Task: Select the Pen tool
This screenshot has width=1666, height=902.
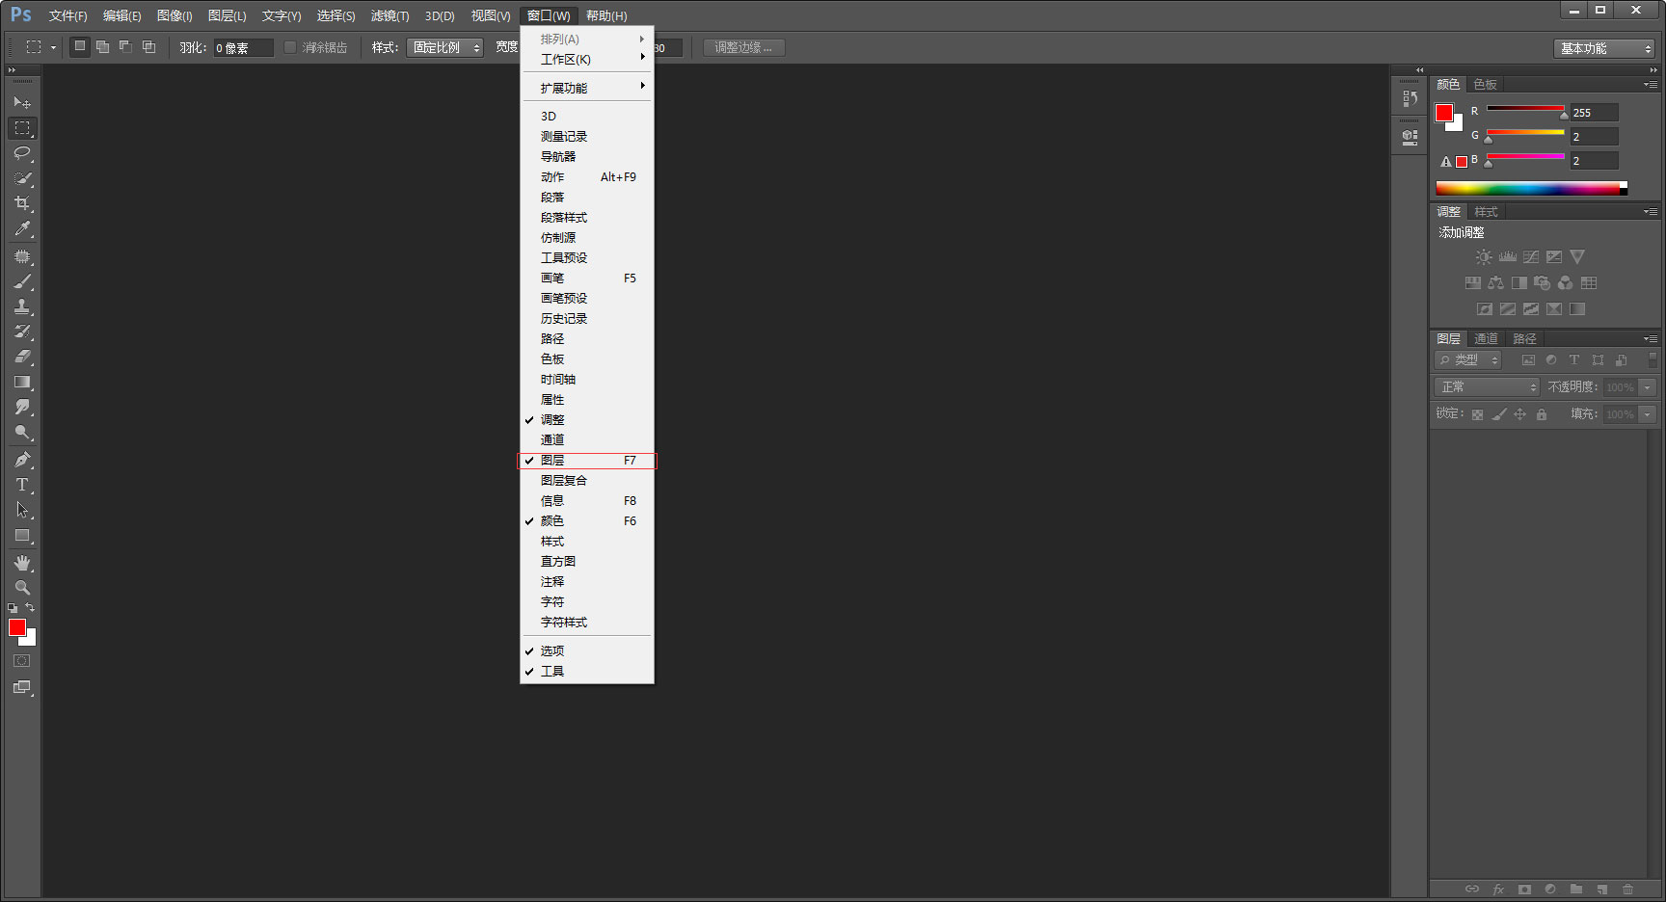Action: tap(22, 460)
